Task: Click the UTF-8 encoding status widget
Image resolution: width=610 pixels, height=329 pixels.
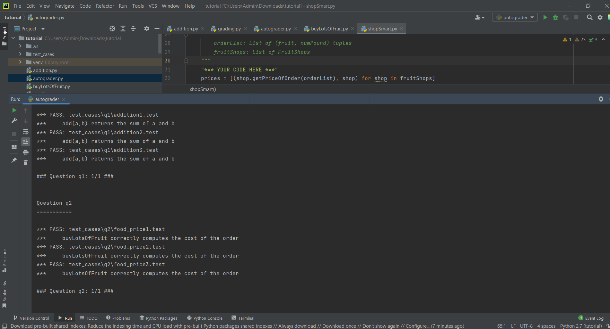Action: pos(526,326)
